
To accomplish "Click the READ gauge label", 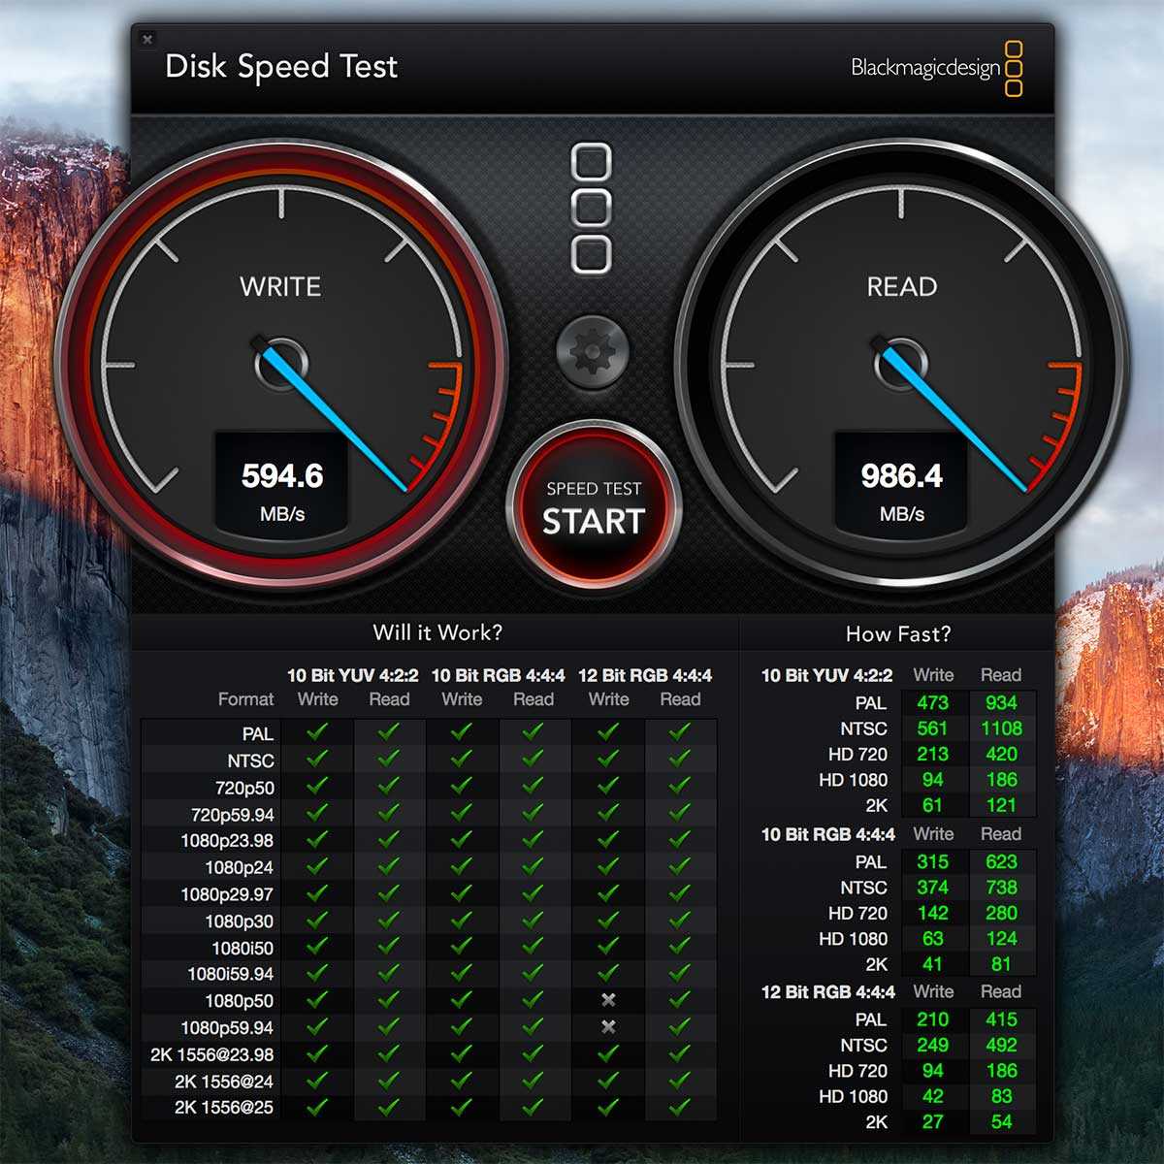I will (902, 287).
